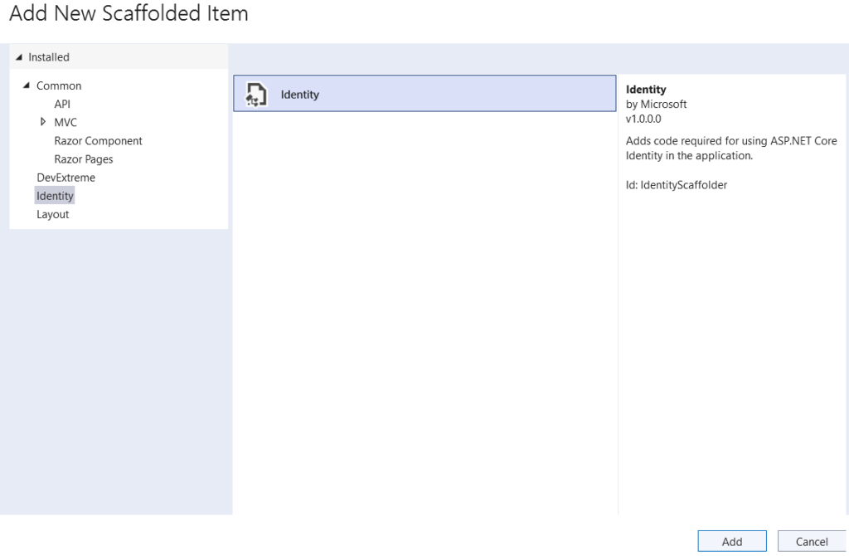Viewport: 849px width, 556px height.
Task: Expand the MVC node arrow
Action: point(43,122)
